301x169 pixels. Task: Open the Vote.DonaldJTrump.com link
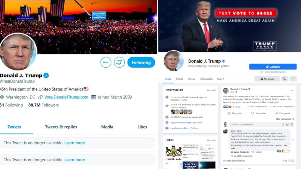click(x=66, y=97)
